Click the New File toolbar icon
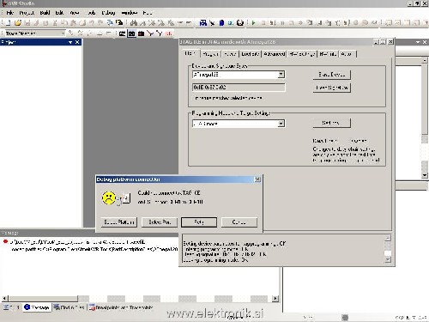The image size is (429, 322). tap(8, 23)
